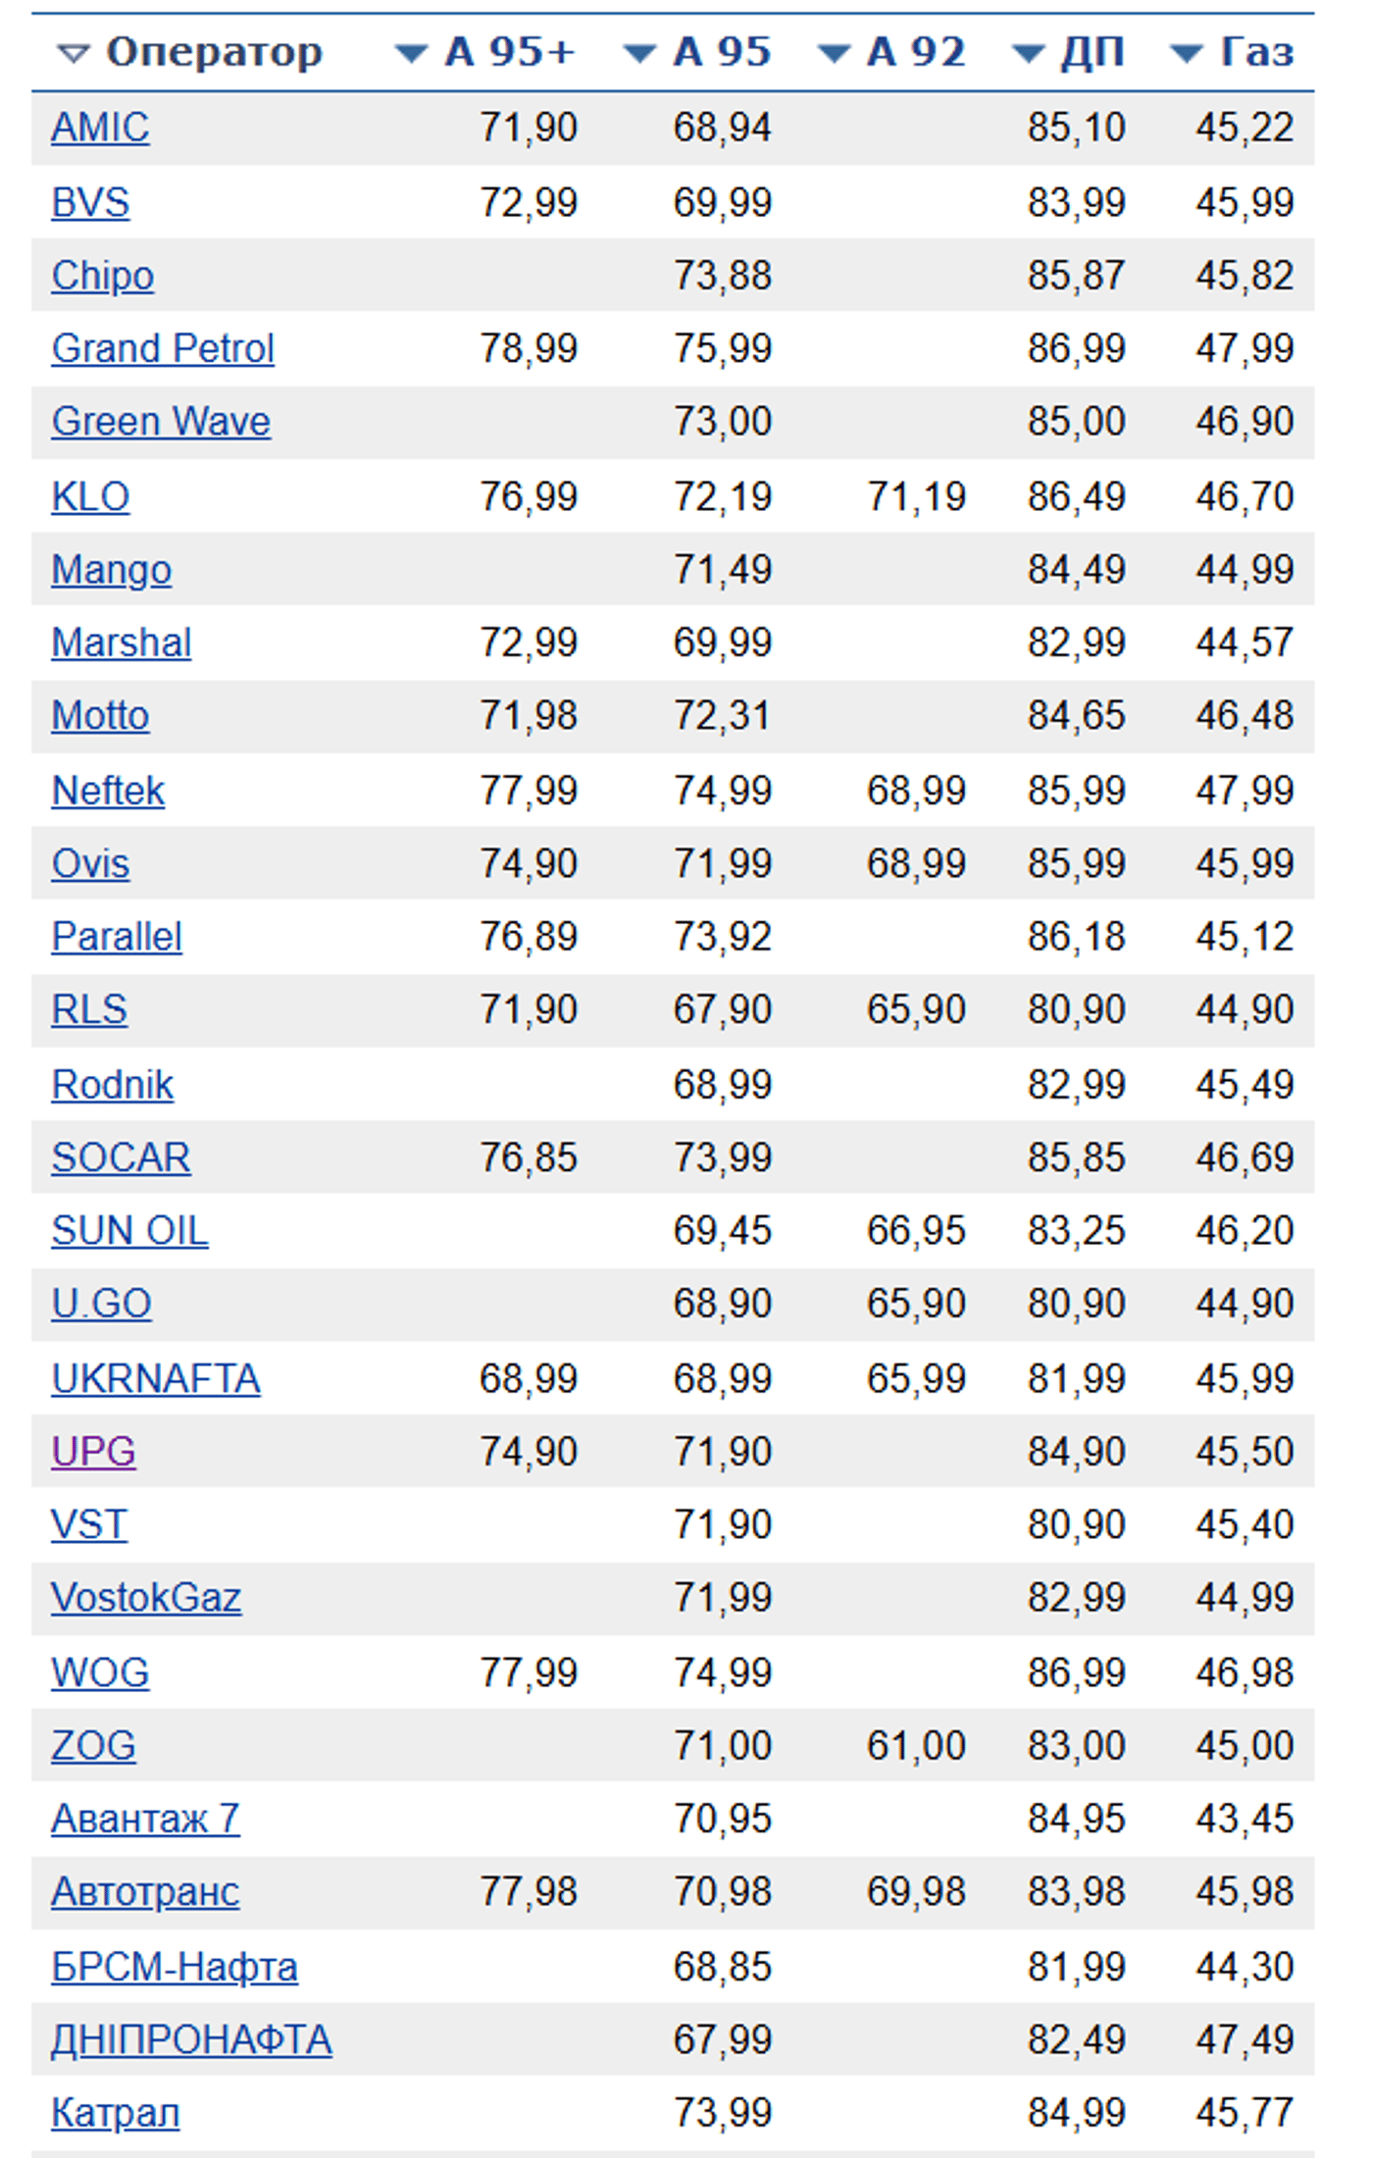Open the ДНІПРОНАФТА link
Screen dimensions: 1373x2158
pos(191,2039)
